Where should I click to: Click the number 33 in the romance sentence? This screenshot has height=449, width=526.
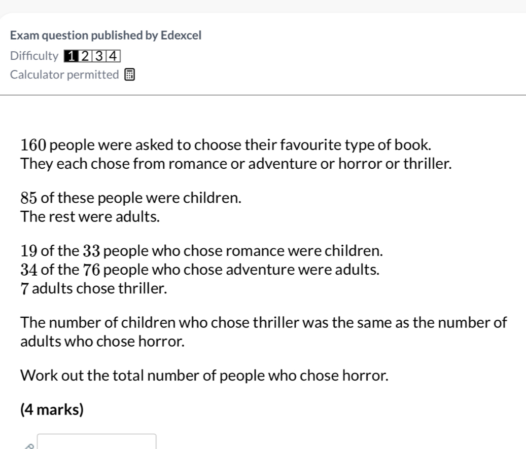click(92, 251)
